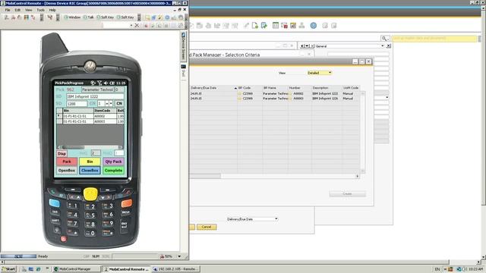Toggle the second Soft Key option

click(125, 17)
